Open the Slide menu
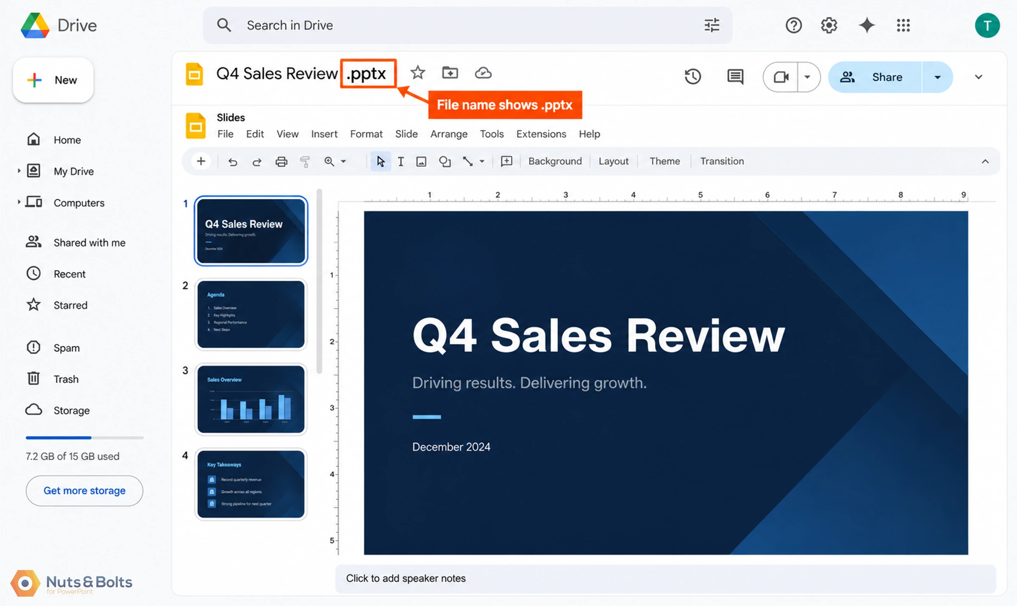Viewport: 1017px width, 606px height. coord(406,134)
